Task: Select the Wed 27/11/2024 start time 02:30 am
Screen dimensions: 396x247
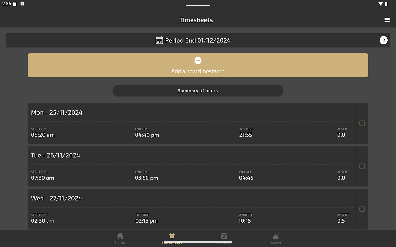Action: tap(43, 221)
